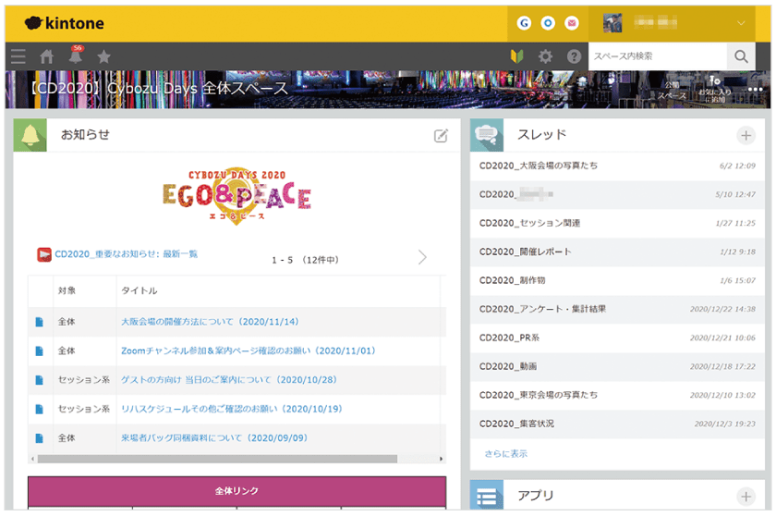Click the space title Cybozu Days 全体スペース

pyautogui.click(x=158, y=89)
